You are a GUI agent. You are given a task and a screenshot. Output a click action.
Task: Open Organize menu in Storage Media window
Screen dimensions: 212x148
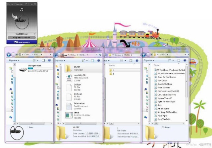coord(14,60)
